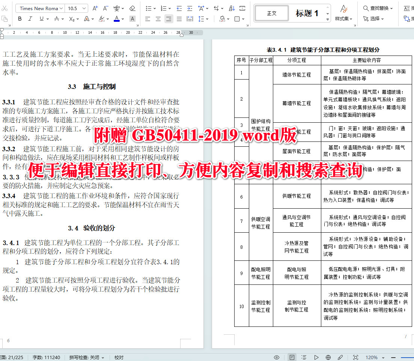The image size is (414, 361).
Task: Select the center alignment icon
Action: click(158, 18)
